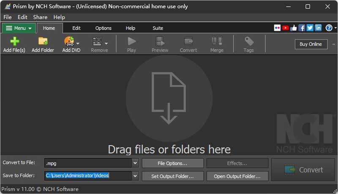
Task: Click the blue help question mark icon
Action: click(x=329, y=28)
